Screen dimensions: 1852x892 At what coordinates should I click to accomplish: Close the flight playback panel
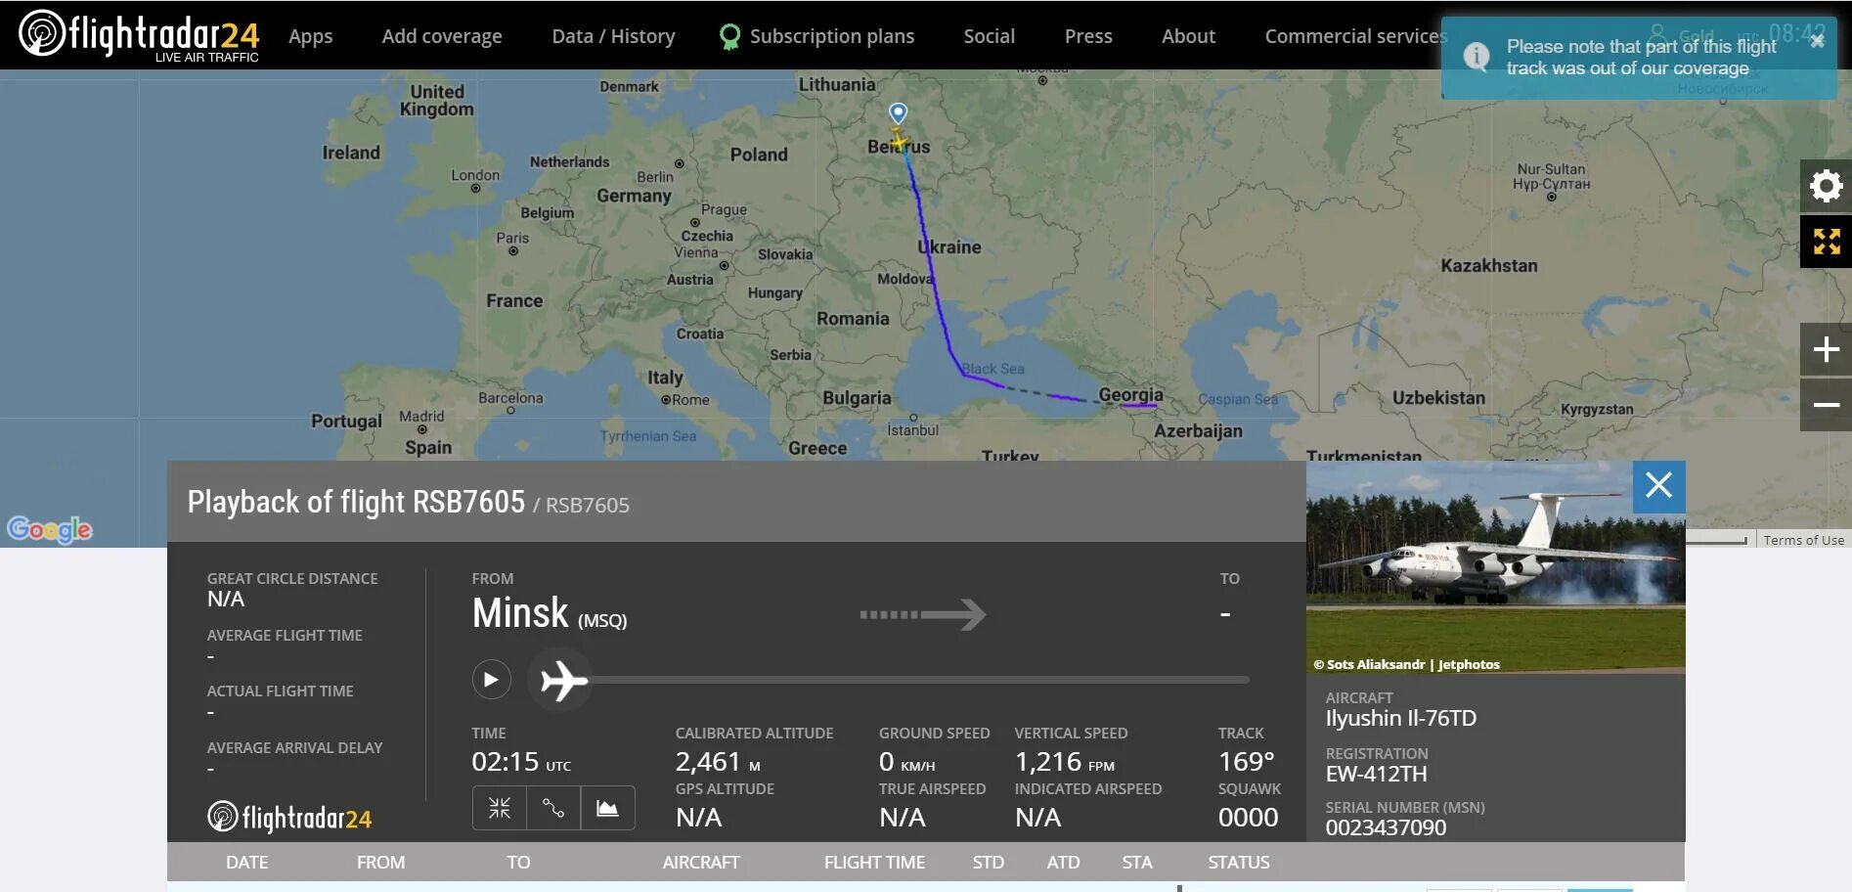click(x=1658, y=486)
